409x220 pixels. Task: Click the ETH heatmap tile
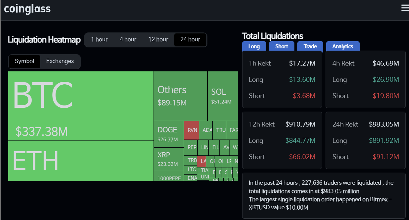[x=81, y=161]
